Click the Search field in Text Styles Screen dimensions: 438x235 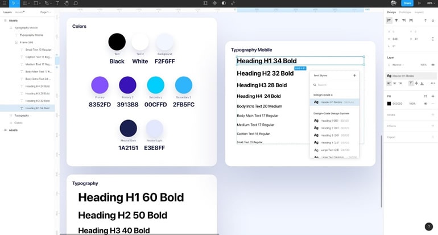point(334,85)
